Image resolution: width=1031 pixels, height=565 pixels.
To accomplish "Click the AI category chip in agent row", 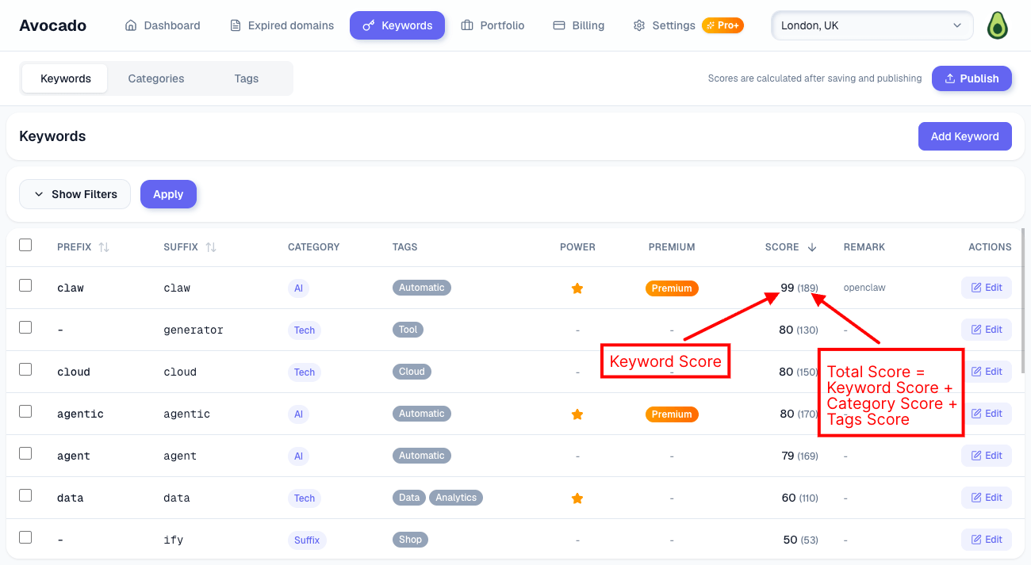I will (298, 456).
